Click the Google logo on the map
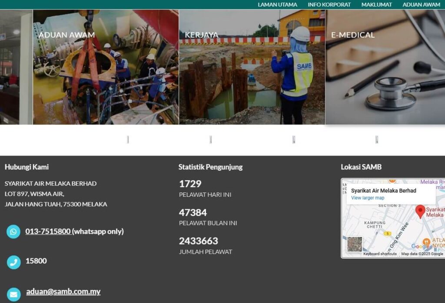This screenshot has height=303, width=445. point(420,246)
